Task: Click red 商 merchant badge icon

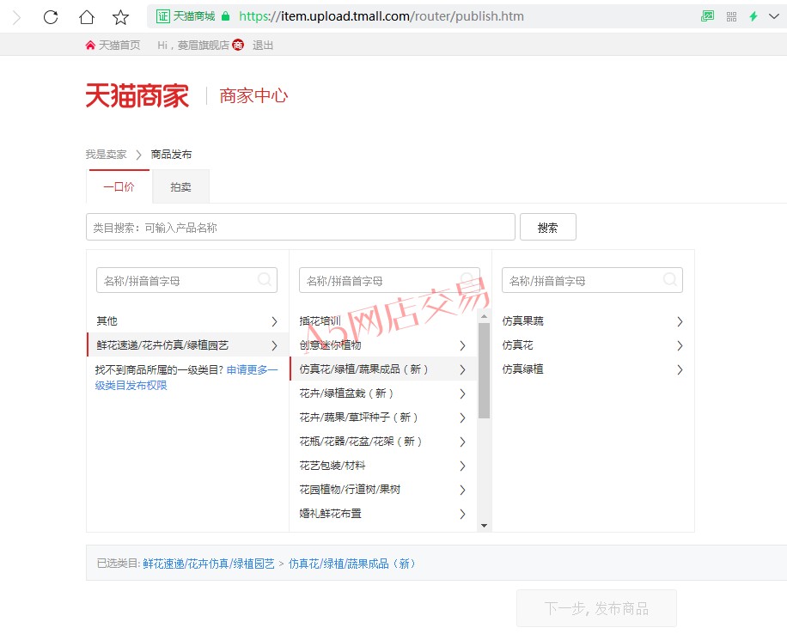Action: coord(238,46)
